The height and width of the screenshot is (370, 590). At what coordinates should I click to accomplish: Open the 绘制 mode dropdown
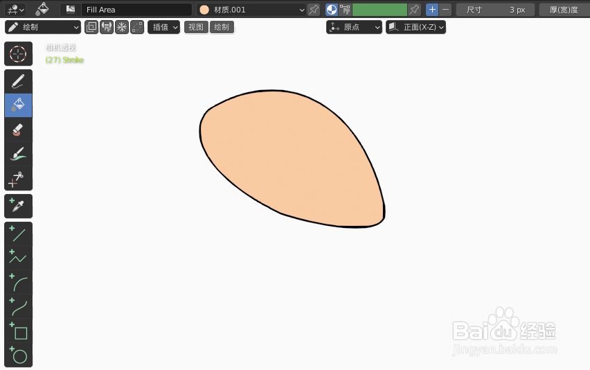click(43, 27)
